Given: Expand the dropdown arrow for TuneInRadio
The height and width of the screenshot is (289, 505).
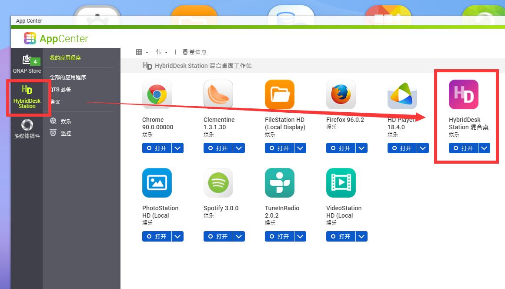Looking at the screenshot, I should click(301, 236).
